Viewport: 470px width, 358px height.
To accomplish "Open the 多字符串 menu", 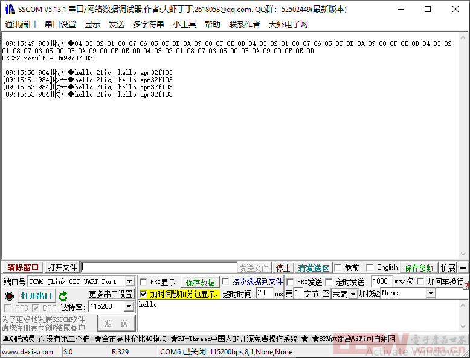I will 149,24.
